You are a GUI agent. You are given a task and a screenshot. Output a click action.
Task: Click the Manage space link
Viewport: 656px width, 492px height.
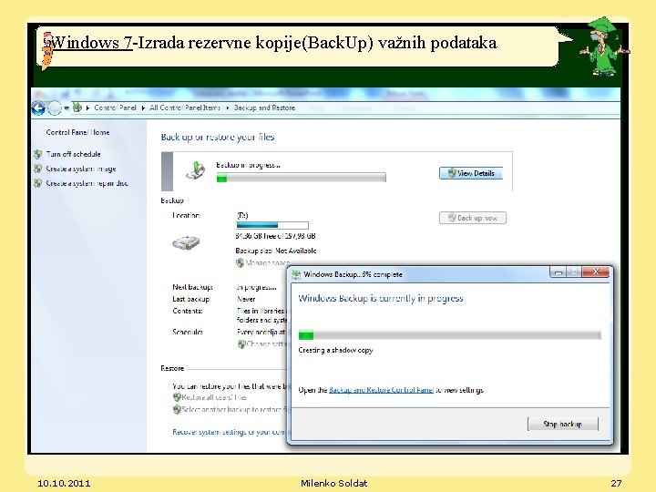(x=267, y=262)
